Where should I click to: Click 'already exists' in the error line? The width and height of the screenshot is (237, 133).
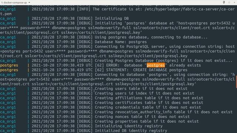185,65
